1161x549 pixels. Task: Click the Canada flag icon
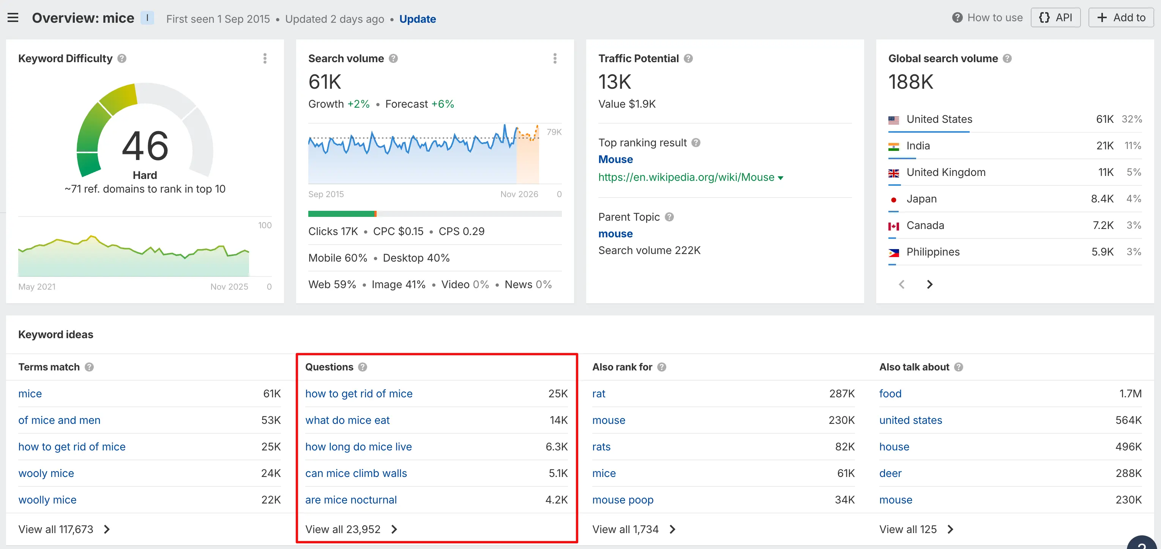click(x=893, y=226)
